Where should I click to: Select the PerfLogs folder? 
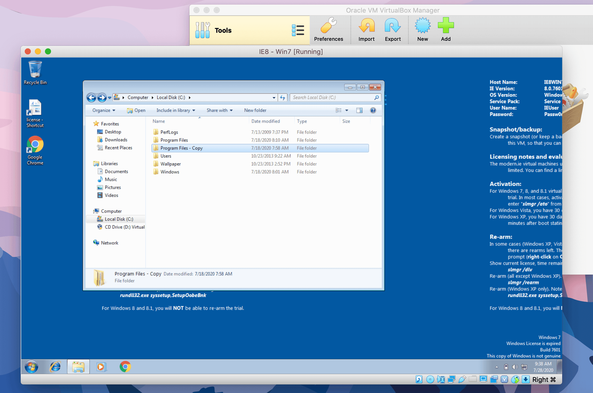click(260, 132)
